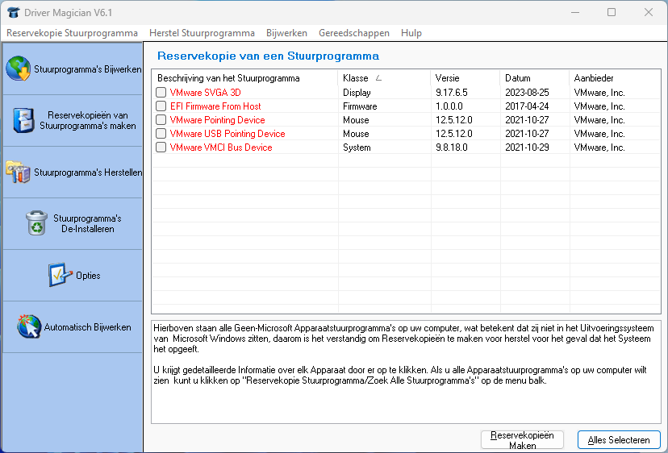
Task: Click the Firmware class cell
Action: click(x=360, y=106)
